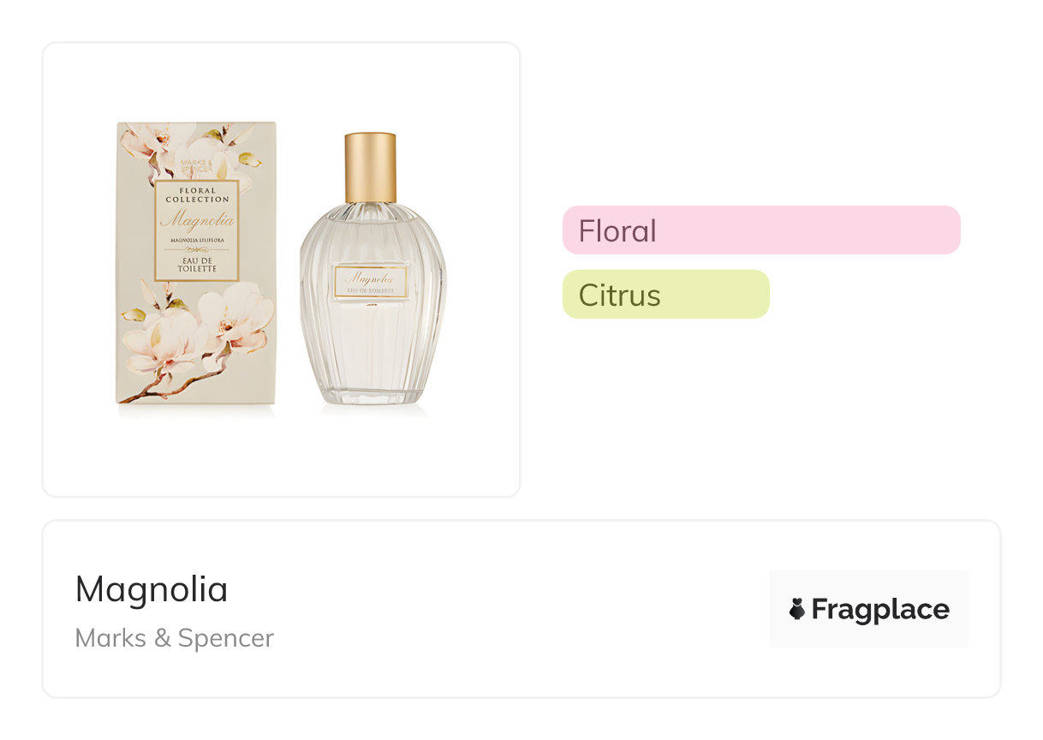Click the Fragplace logo badge

coord(868,609)
